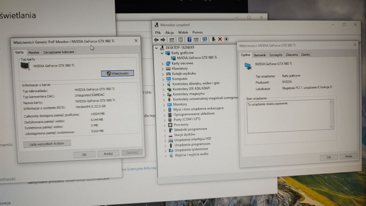Click the Urządzenia systemowe folder icon
Image resolution: width=366 pixels, height=206 pixels.
point(171,150)
